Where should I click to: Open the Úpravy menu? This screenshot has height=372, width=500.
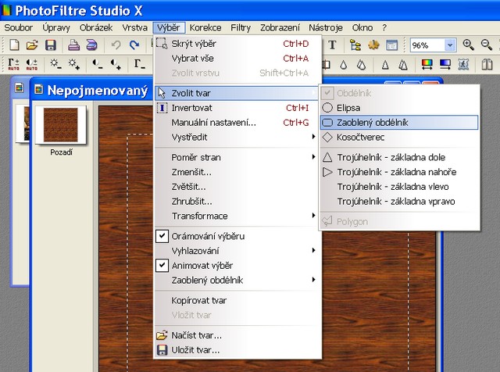click(56, 28)
